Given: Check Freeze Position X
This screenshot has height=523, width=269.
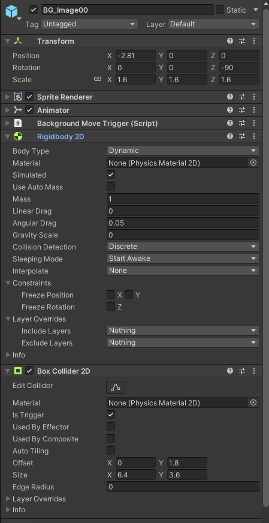Looking at the screenshot, I should tap(111, 295).
